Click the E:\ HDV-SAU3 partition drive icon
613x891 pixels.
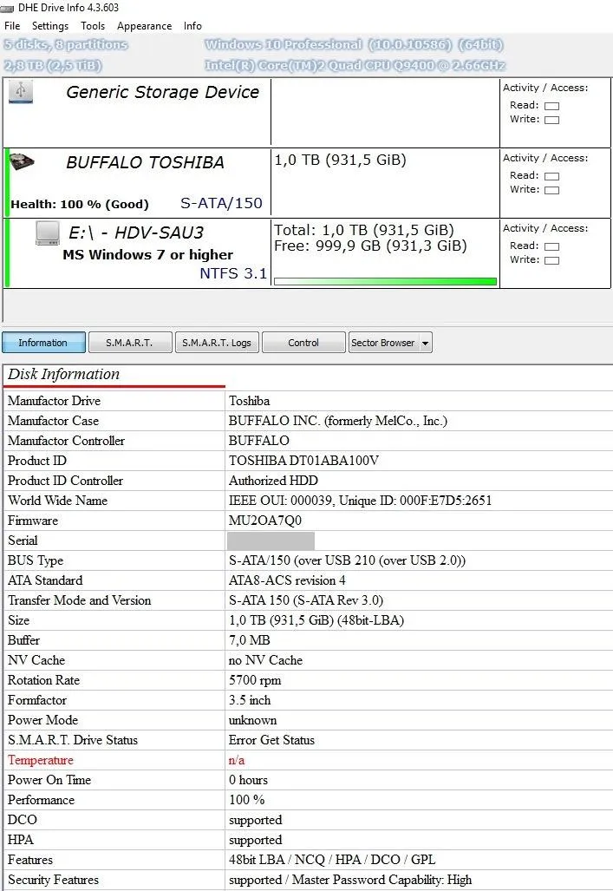pos(48,233)
